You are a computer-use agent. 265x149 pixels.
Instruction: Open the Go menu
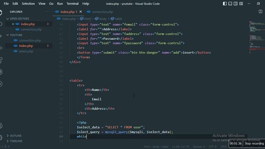coord(51,4)
